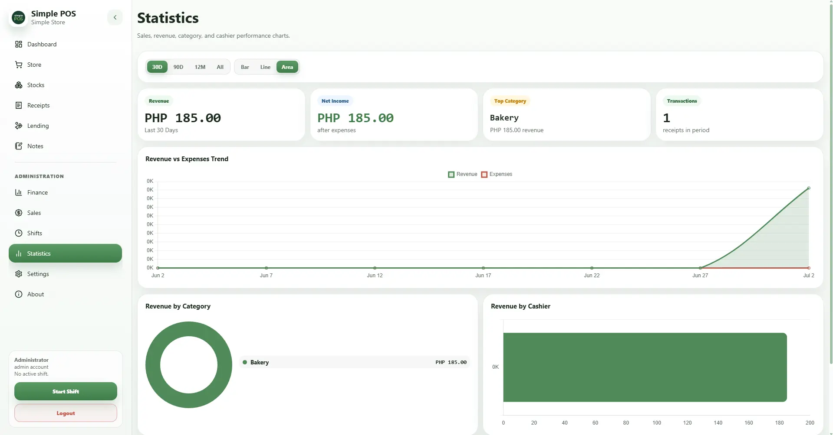This screenshot has width=833, height=435.
Task: Switch period to 12M
Action: pos(200,67)
